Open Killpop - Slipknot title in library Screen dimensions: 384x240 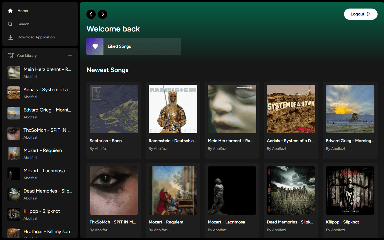(x=42, y=211)
